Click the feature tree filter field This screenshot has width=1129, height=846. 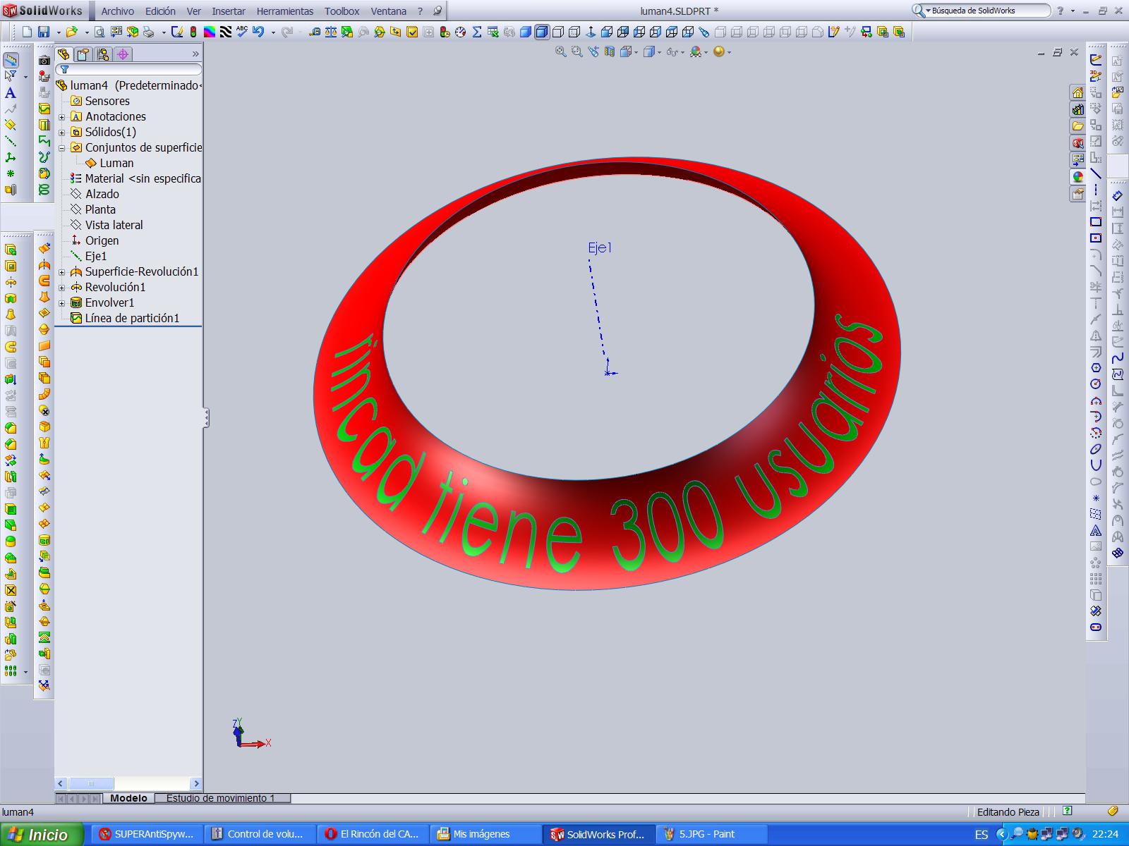pos(129,70)
